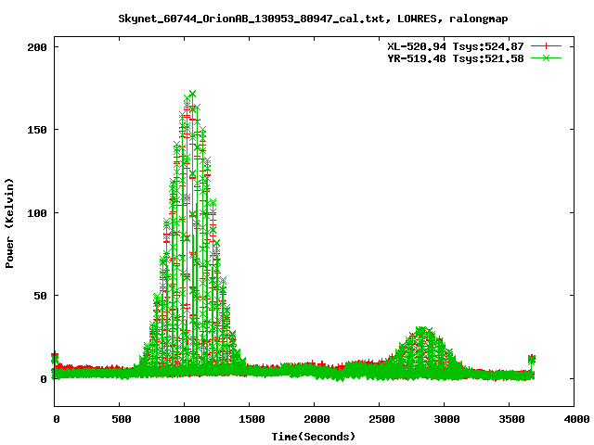
Task: Click the 150 tick label on y-axis
Action: point(37,130)
